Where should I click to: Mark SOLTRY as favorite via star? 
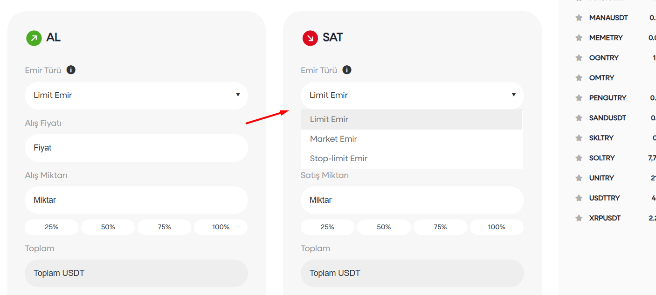[x=579, y=158]
